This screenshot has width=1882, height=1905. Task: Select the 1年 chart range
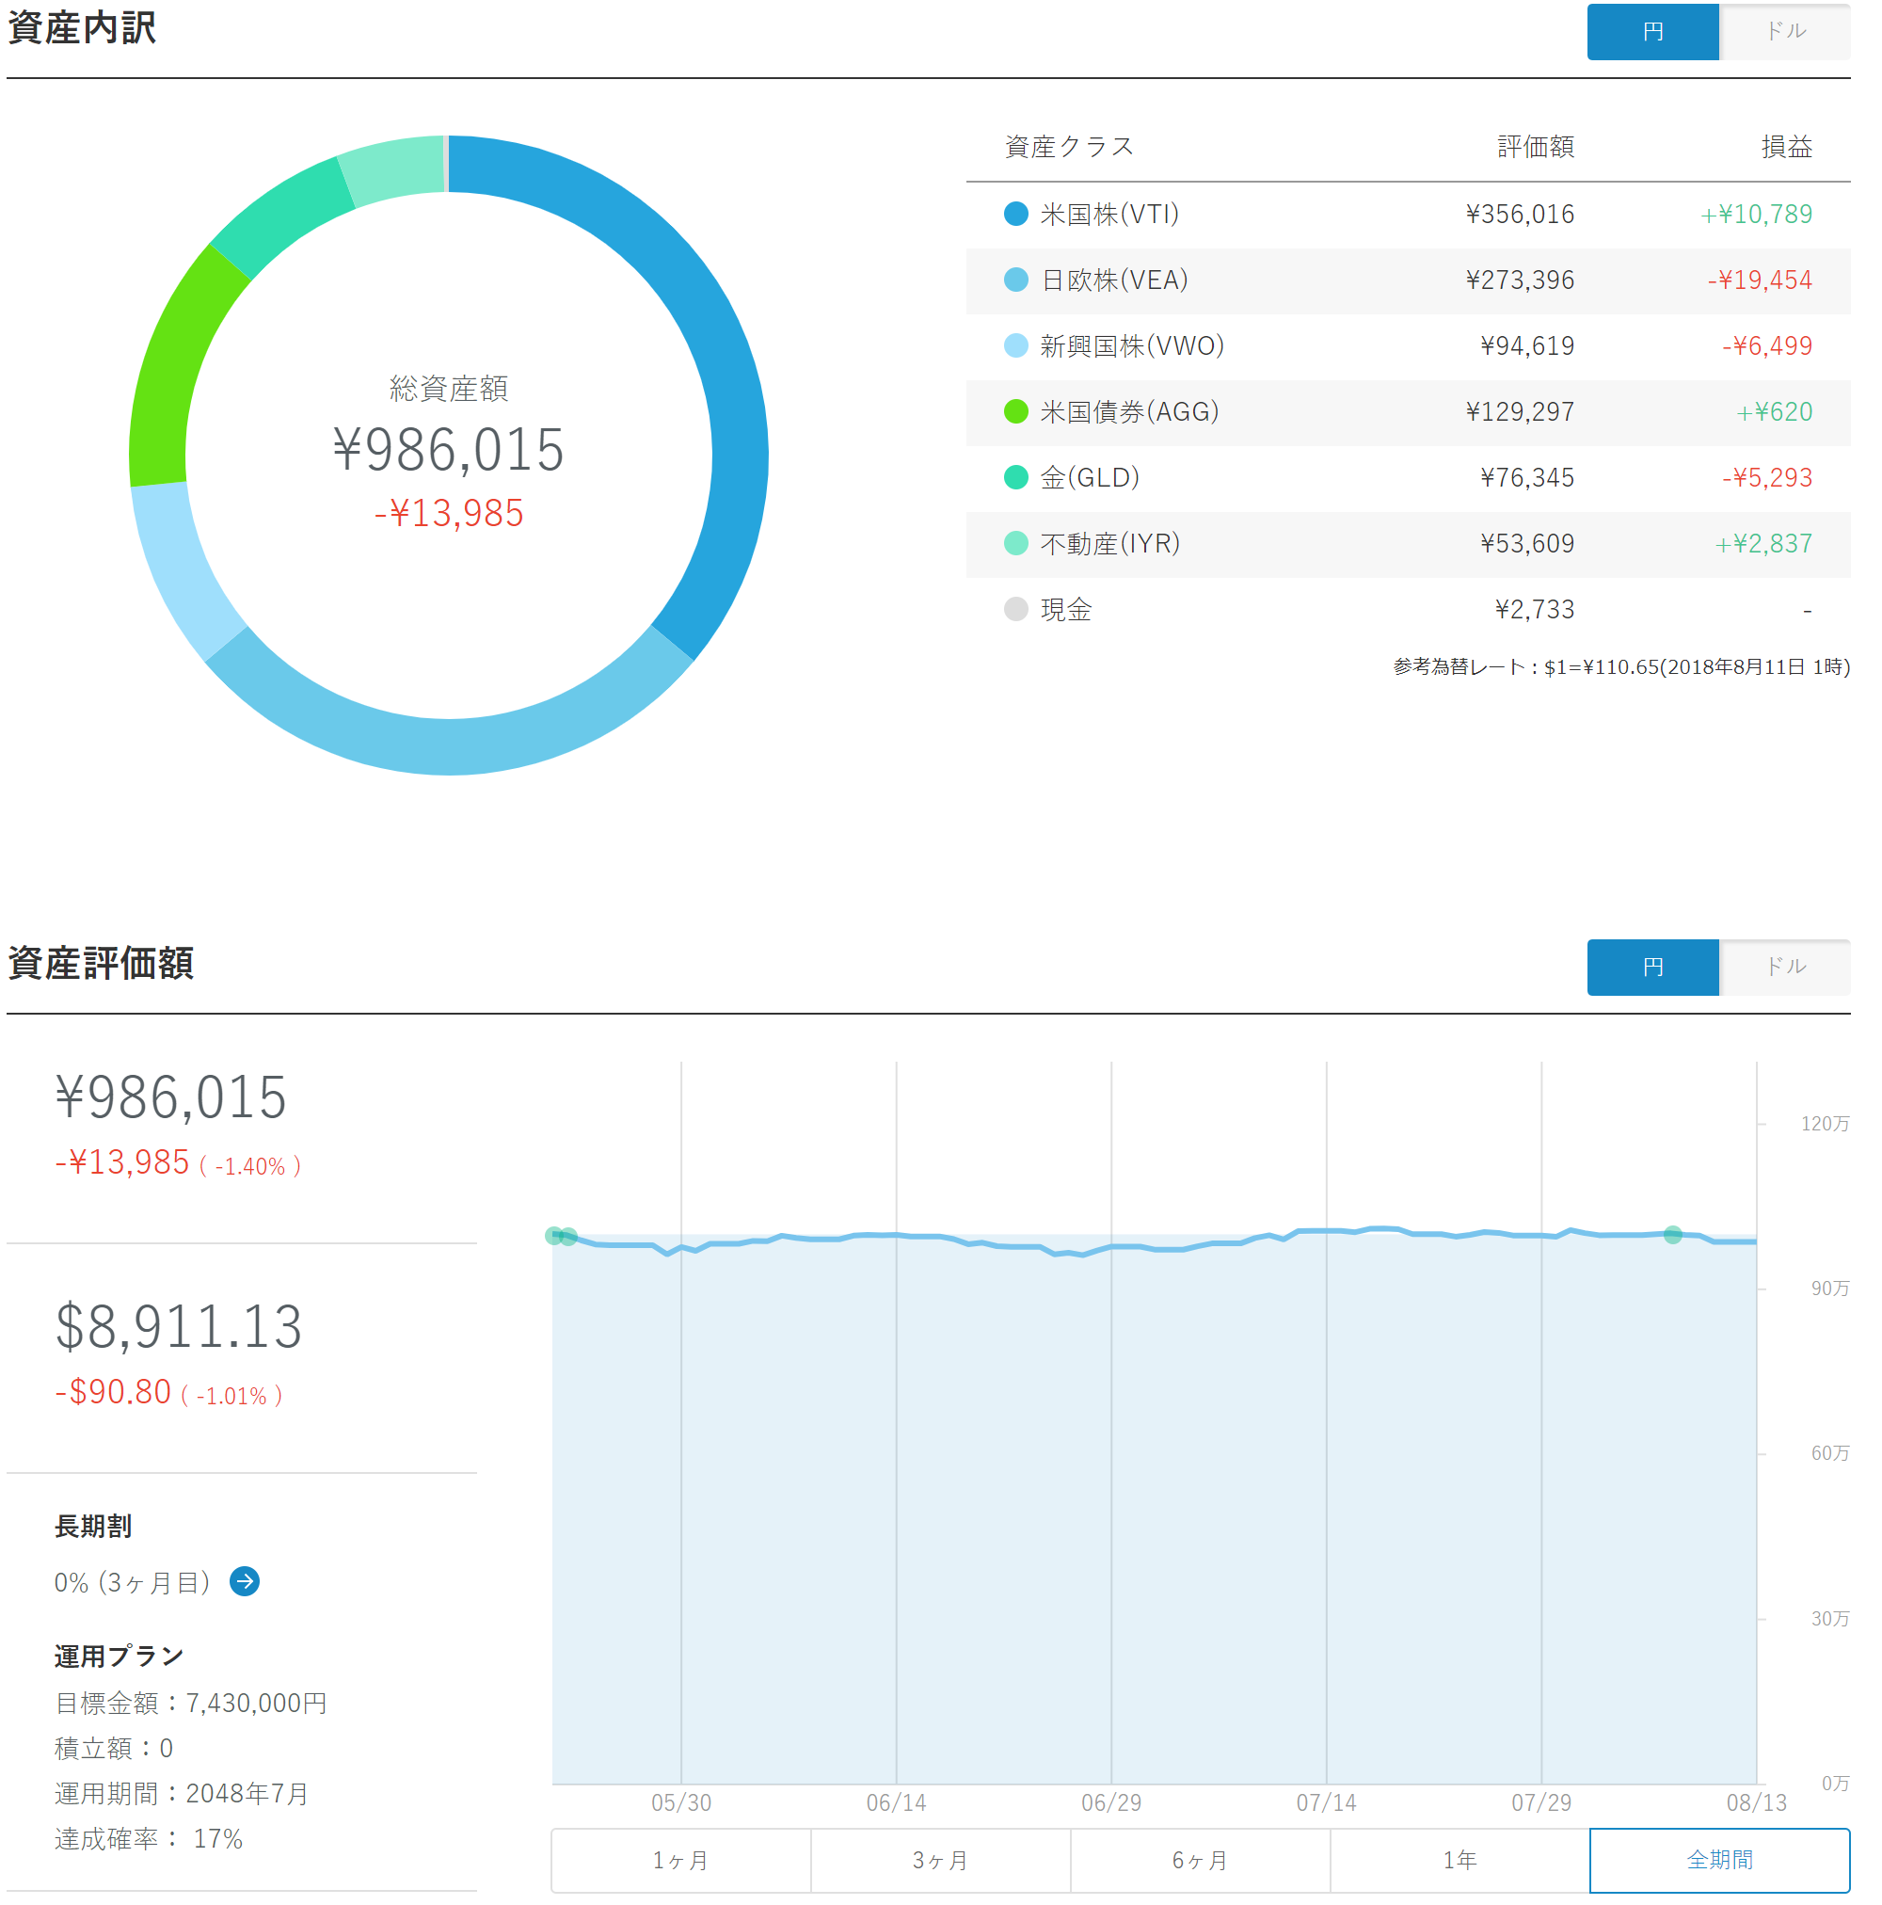[1459, 1861]
